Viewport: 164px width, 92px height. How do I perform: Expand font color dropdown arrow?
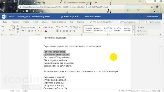[x=48, y=31]
